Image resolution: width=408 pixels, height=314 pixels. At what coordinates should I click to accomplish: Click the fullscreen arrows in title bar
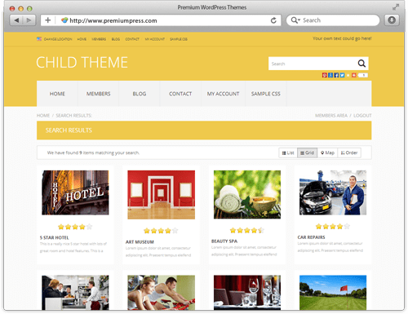(x=396, y=7)
